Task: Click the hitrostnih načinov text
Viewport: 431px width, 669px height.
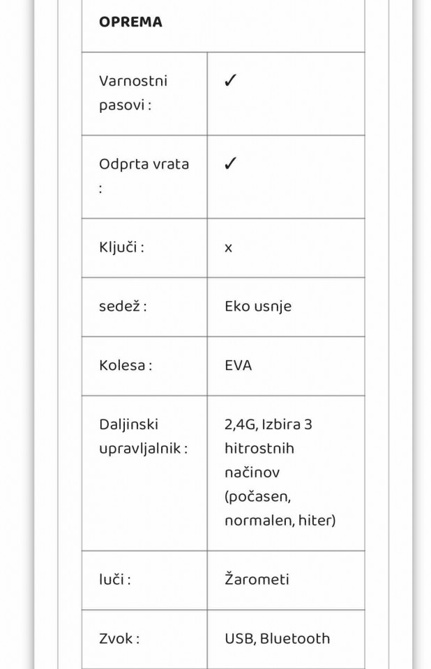Action: pyautogui.click(x=259, y=461)
